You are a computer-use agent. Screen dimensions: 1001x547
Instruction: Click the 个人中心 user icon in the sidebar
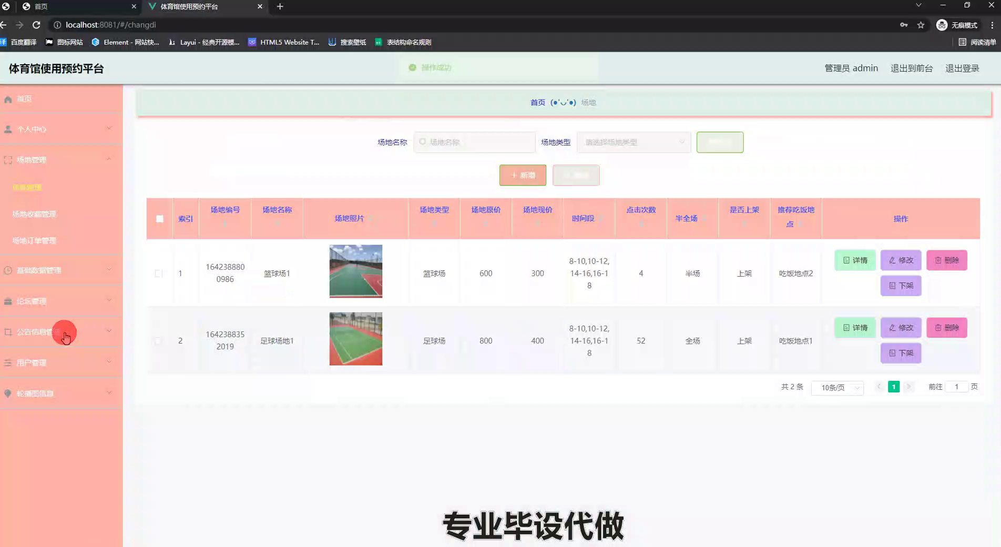point(8,129)
